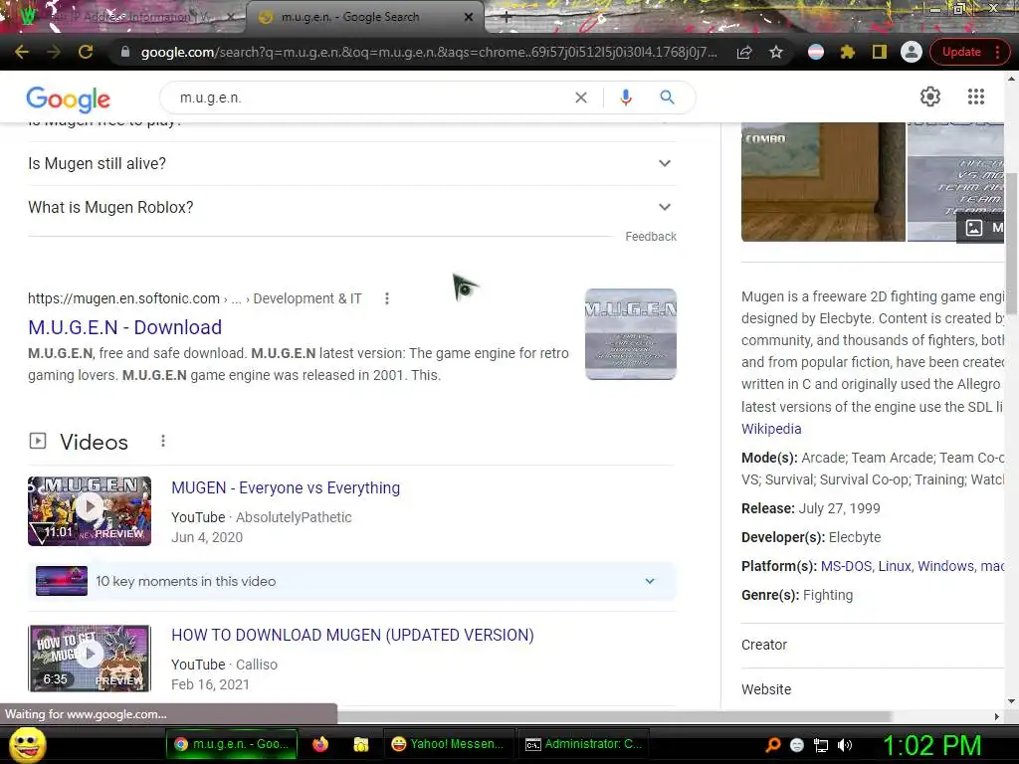Click the 1:02 PM taskbar clock
Screen dimensions: 1019x764
pos(931,745)
